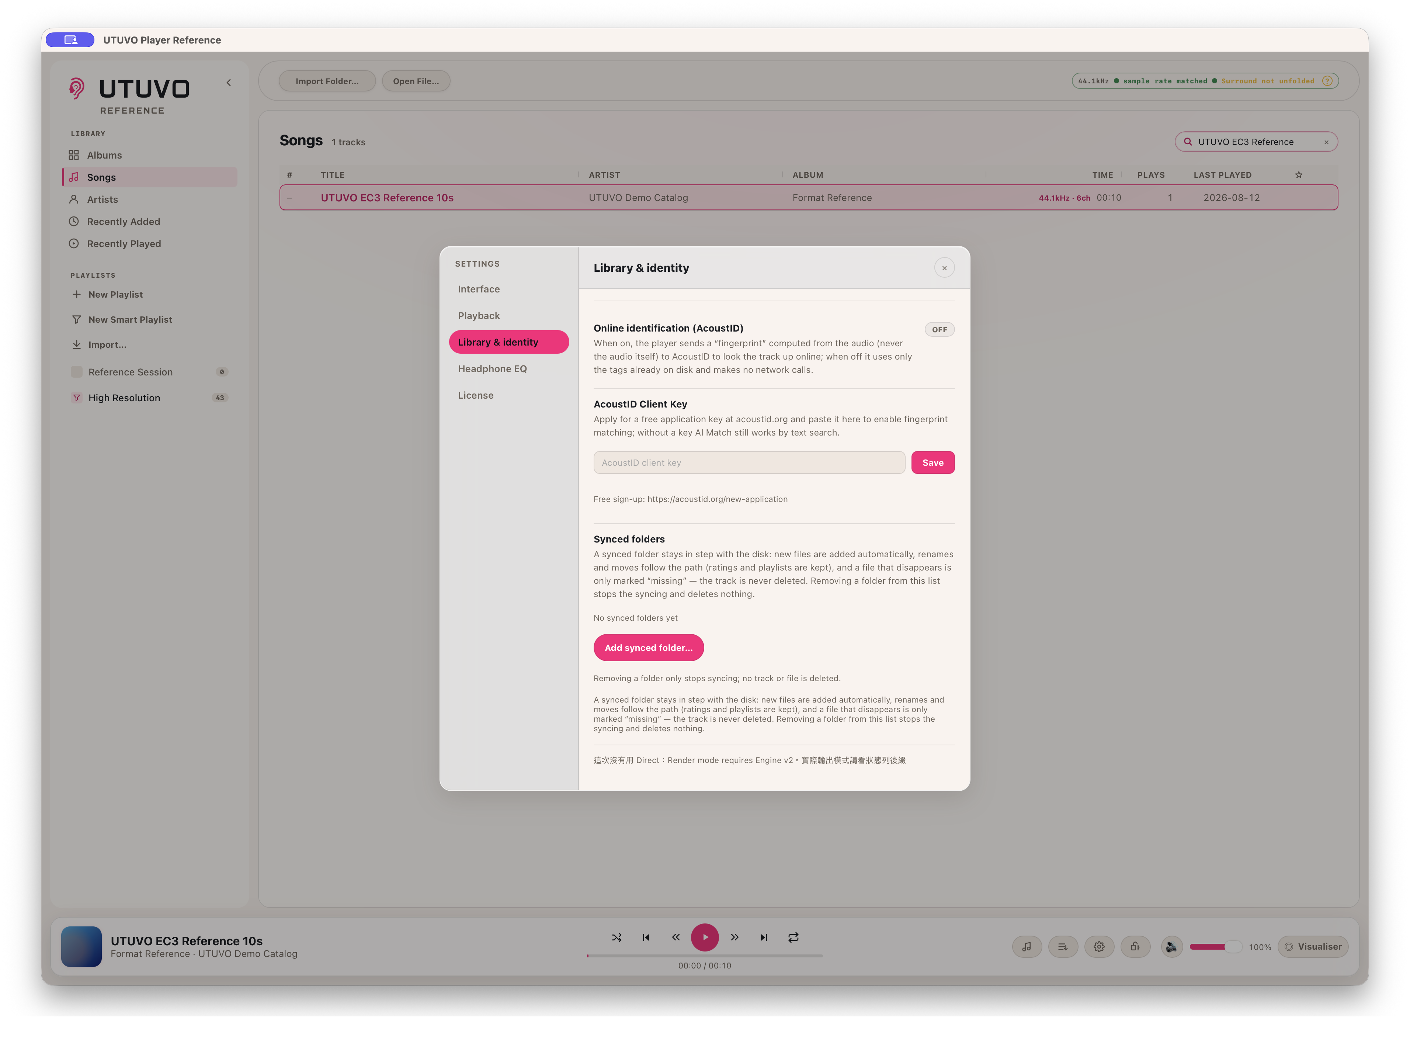
Task: Select the UTUVO EC3 Reference 10s track row title
Action: pos(387,198)
